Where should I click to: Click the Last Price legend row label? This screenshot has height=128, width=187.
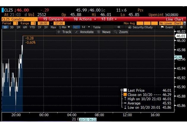click(x=136, y=90)
